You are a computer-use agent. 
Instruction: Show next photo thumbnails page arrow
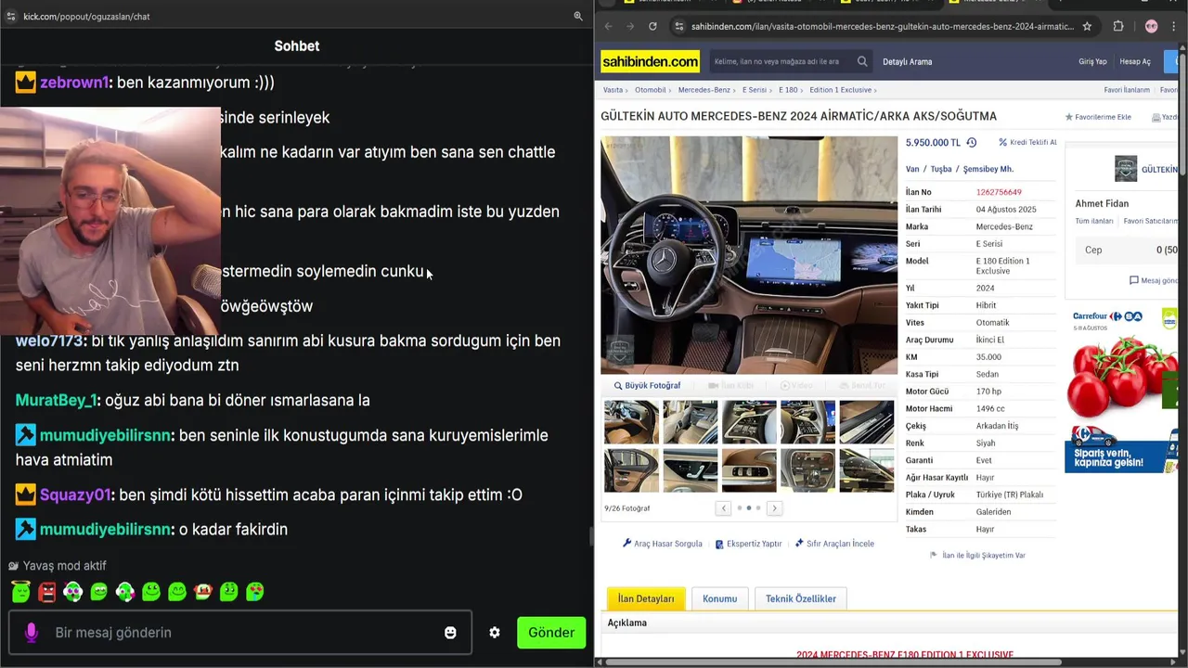(774, 508)
